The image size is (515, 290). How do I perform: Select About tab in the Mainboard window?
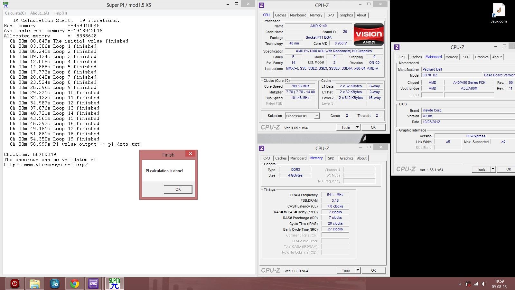coord(497,57)
